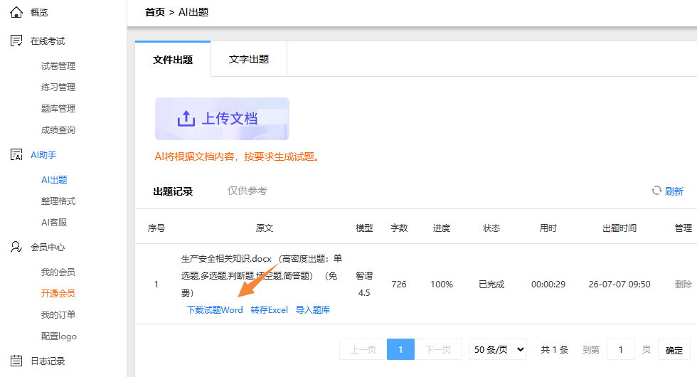Click the 上传文档 upload button
The height and width of the screenshot is (377, 697).
point(222,119)
